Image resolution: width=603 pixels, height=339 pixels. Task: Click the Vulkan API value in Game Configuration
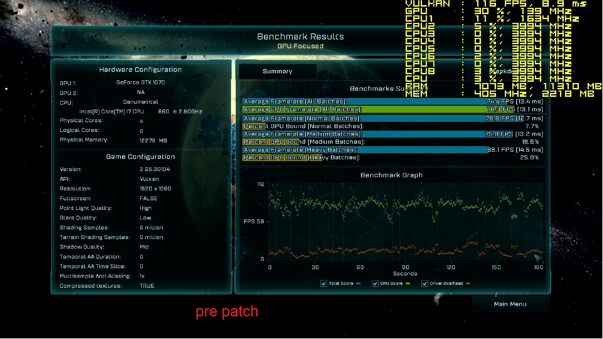[149, 179]
